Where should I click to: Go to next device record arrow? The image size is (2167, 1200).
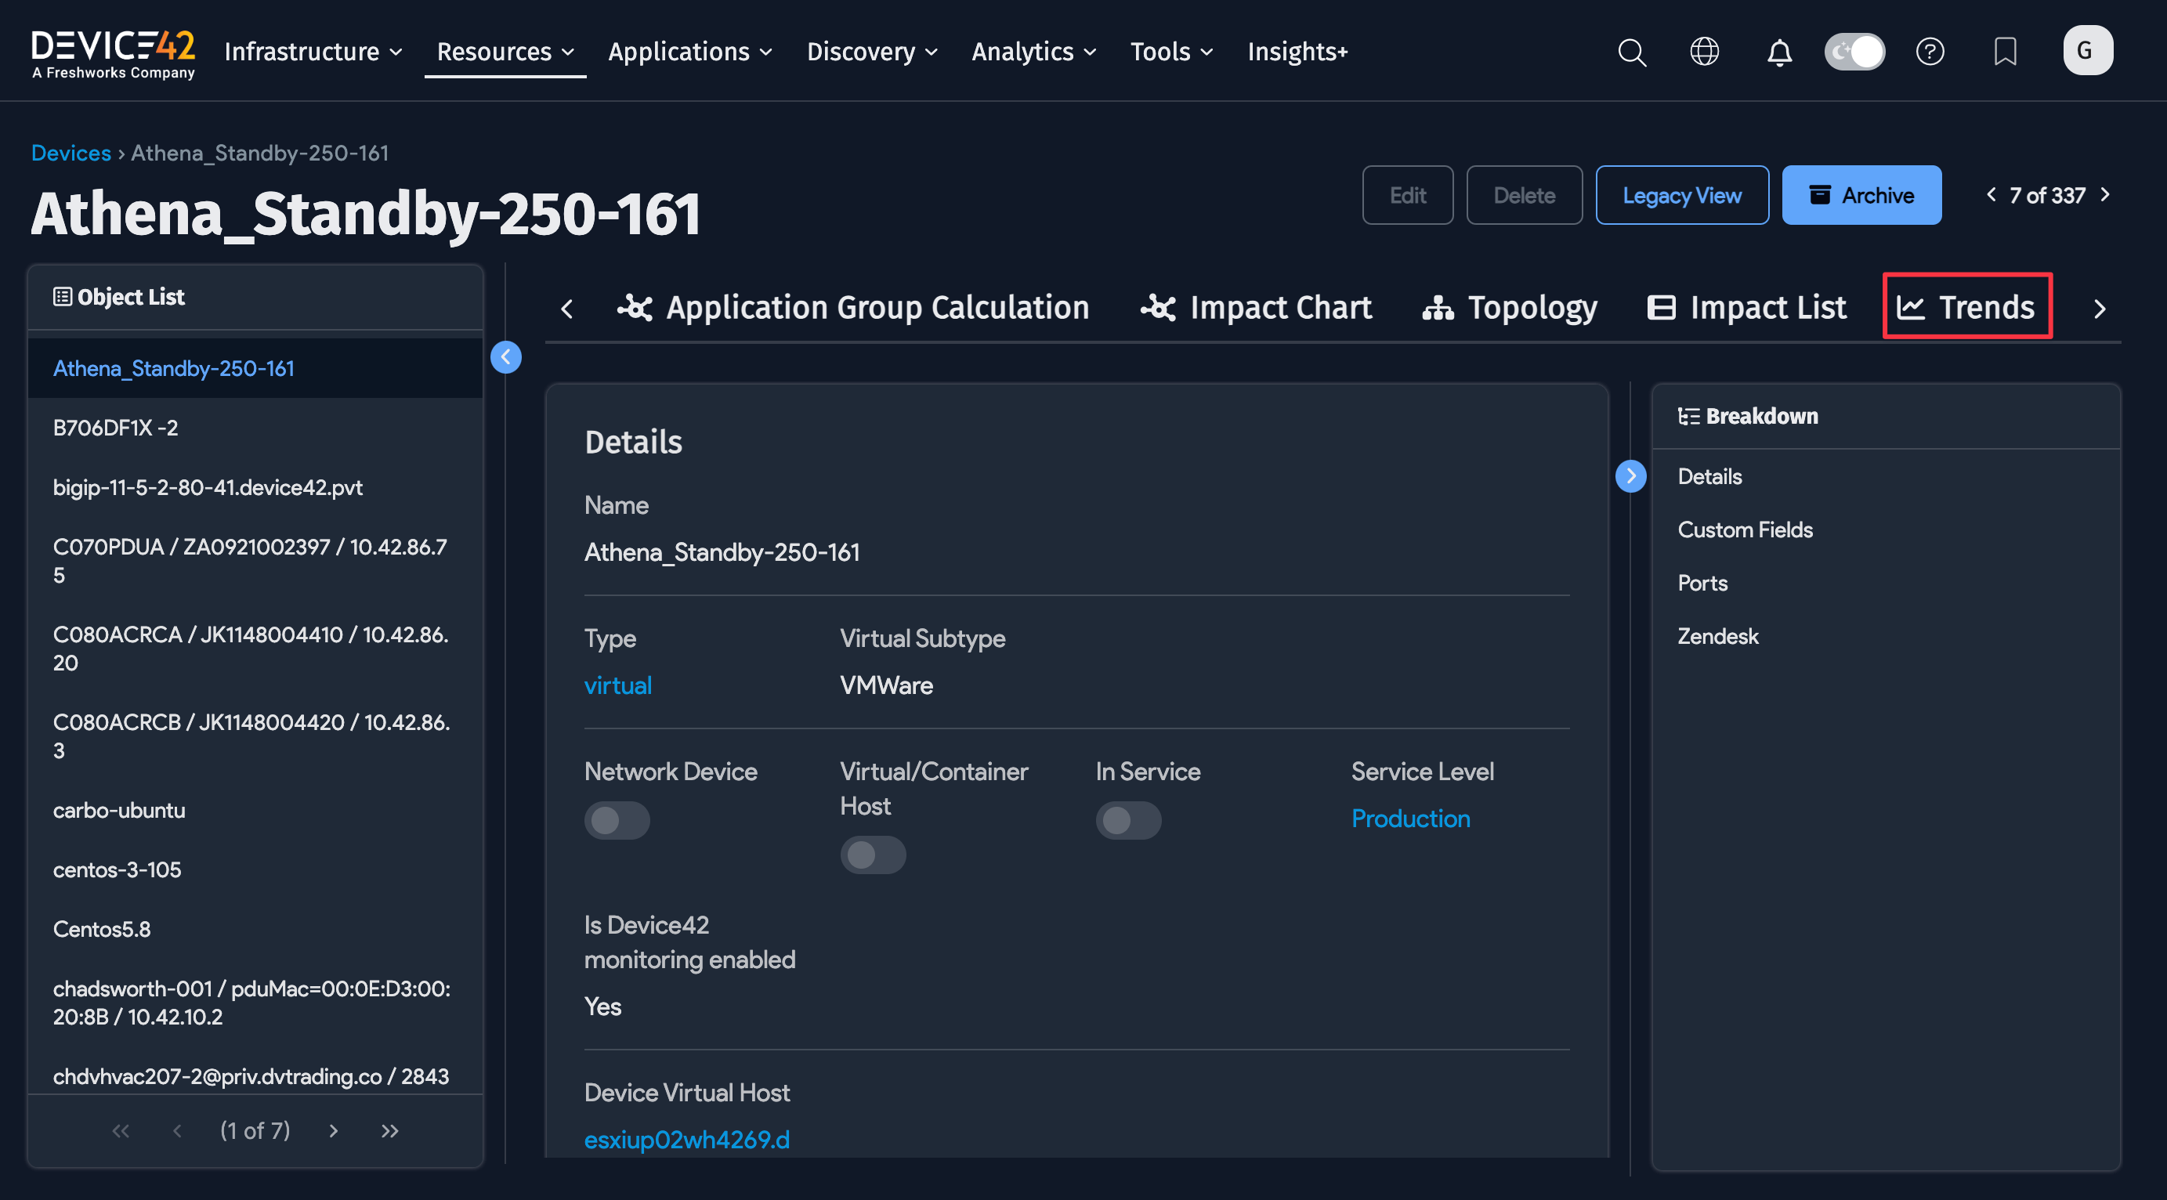click(x=2105, y=195)
